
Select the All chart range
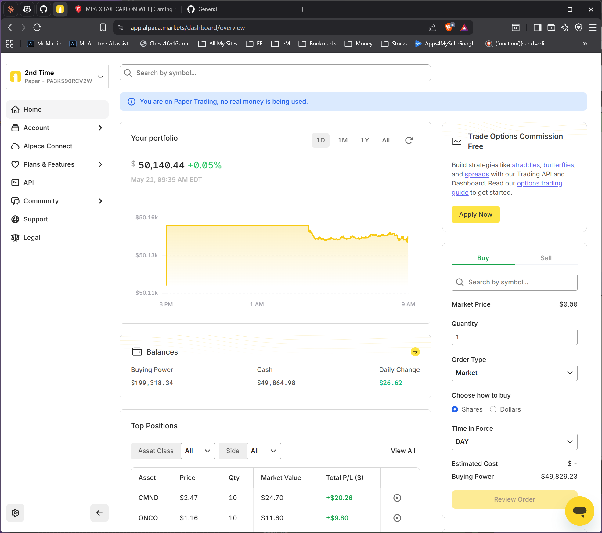tap(386, 140)
